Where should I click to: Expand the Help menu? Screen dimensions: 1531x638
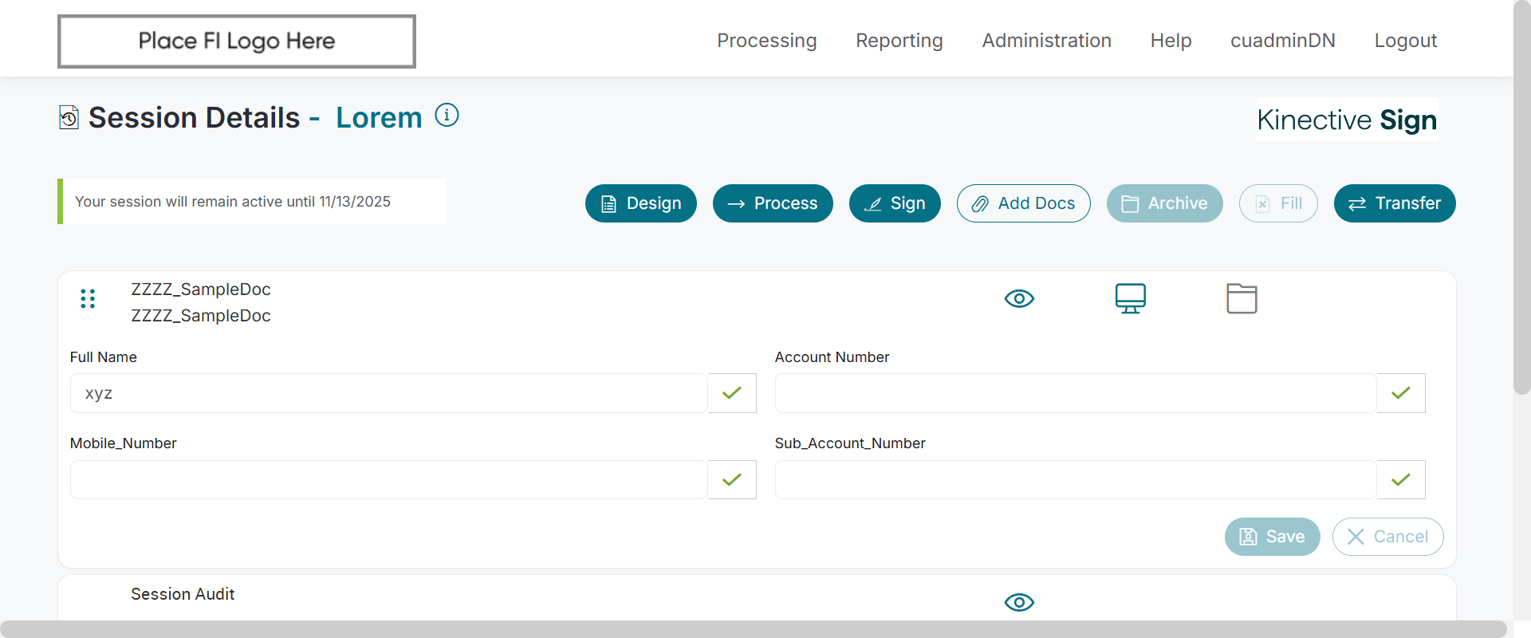(x=1171, y=41)
